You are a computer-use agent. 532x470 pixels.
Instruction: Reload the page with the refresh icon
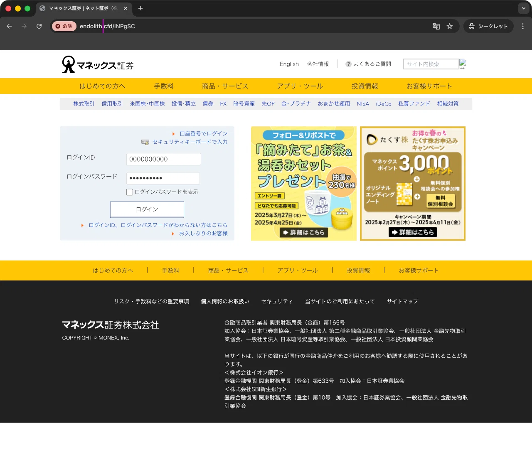point(39,26)
